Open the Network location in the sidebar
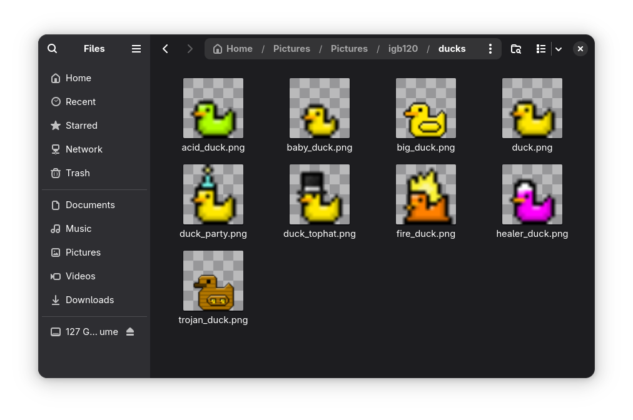 click(84, 149)
